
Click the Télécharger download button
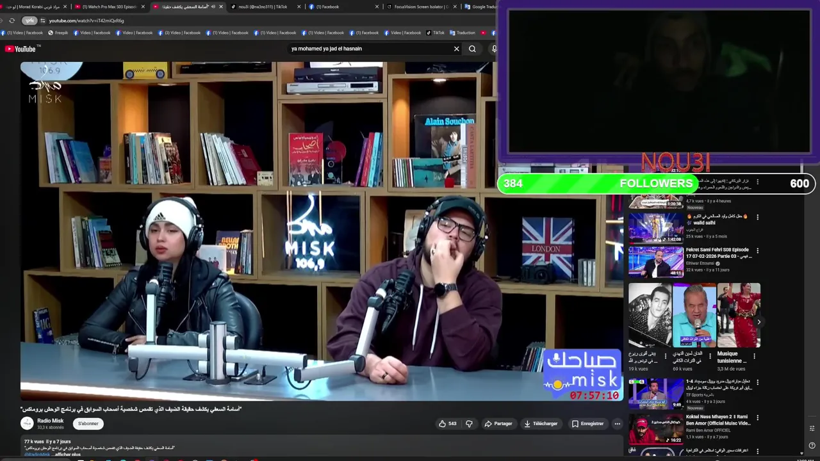(x=541, y=423)
